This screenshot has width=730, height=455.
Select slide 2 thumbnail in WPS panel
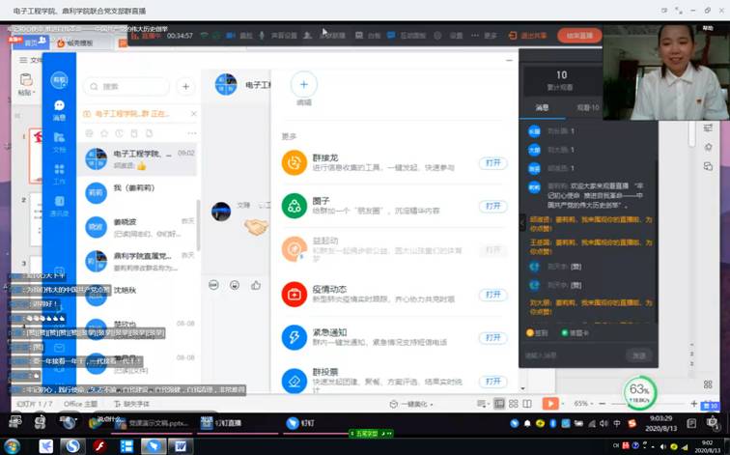click(36, 219)
